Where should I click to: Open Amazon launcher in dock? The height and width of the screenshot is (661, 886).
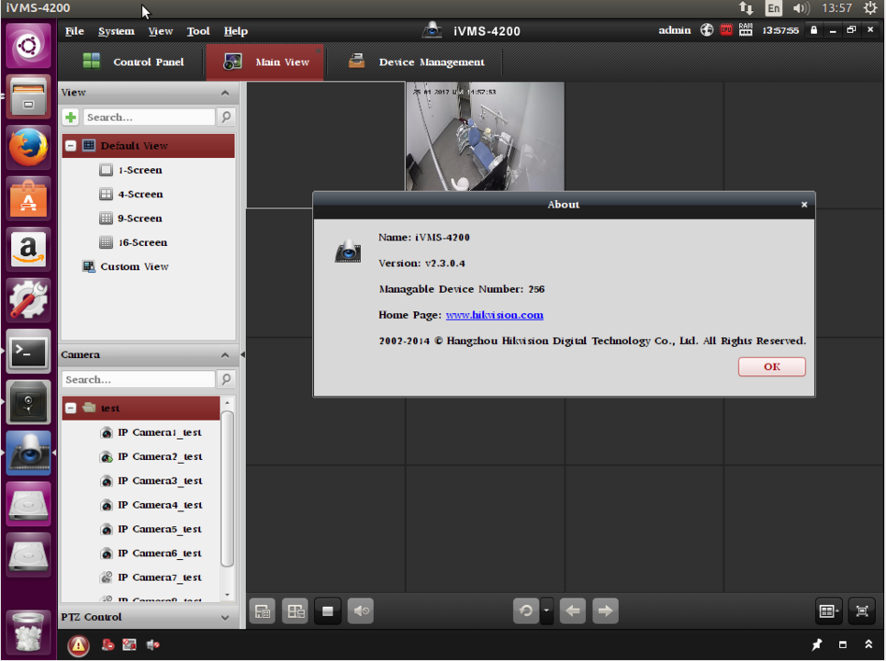tap(28, 249)
